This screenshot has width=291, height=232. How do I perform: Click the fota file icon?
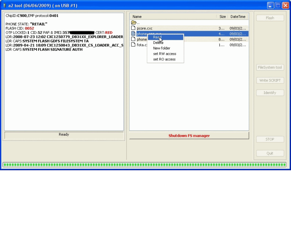[134, 45]
